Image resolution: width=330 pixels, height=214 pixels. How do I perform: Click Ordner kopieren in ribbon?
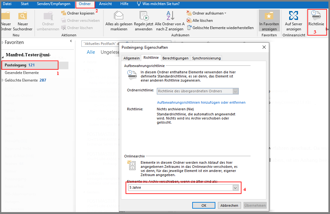[x=78, y=13]
